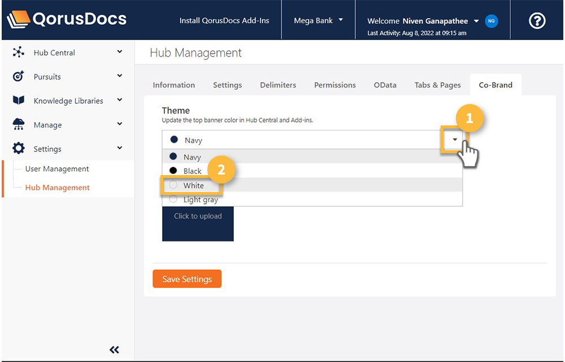Viewport: 565px width, 362px height.
Task: Click the Pursuits target icon
Action: click(19, 76)
